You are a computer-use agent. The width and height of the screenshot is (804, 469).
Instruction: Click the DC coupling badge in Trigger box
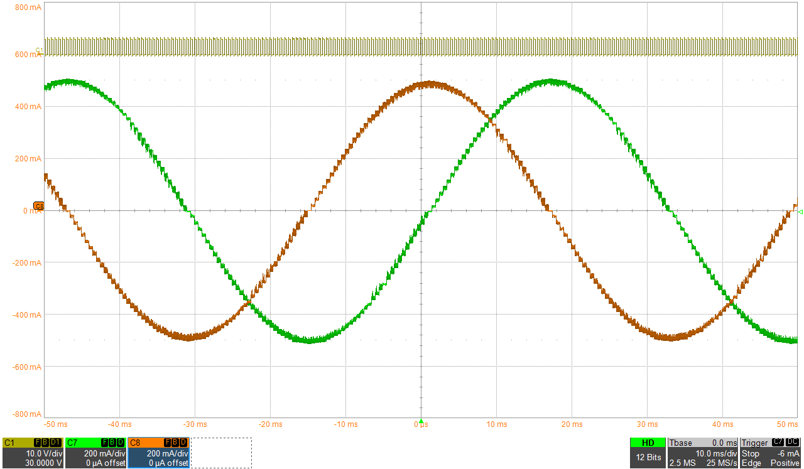click(x=792, y=443)
